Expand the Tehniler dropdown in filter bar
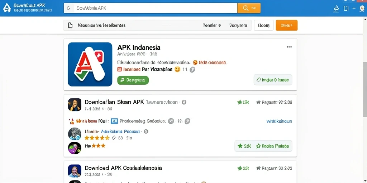The width and height of the screenshot is (367, 183). [212, 25]
